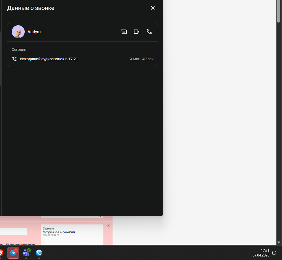Click Vadym's avatar picture
Image resolution: width=282 pixels, height=260 pixels.
[x=18, y=32]
